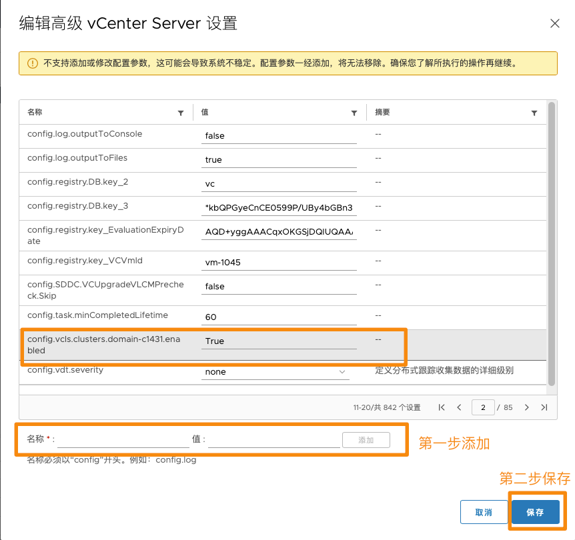Click the 摘要 column header
Image resolution: width=575 pixels, height=540 pixels.
pos(382,112)
